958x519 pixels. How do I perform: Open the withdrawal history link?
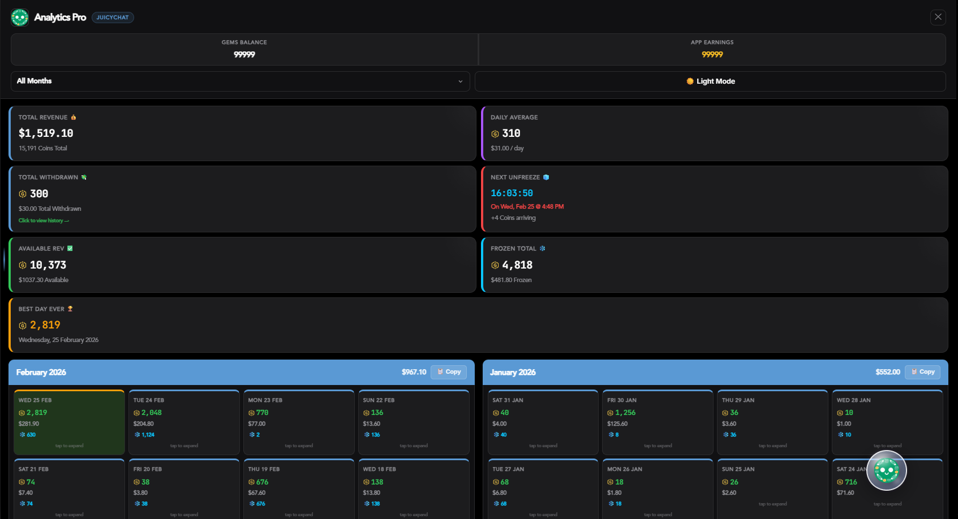point(44,220)
